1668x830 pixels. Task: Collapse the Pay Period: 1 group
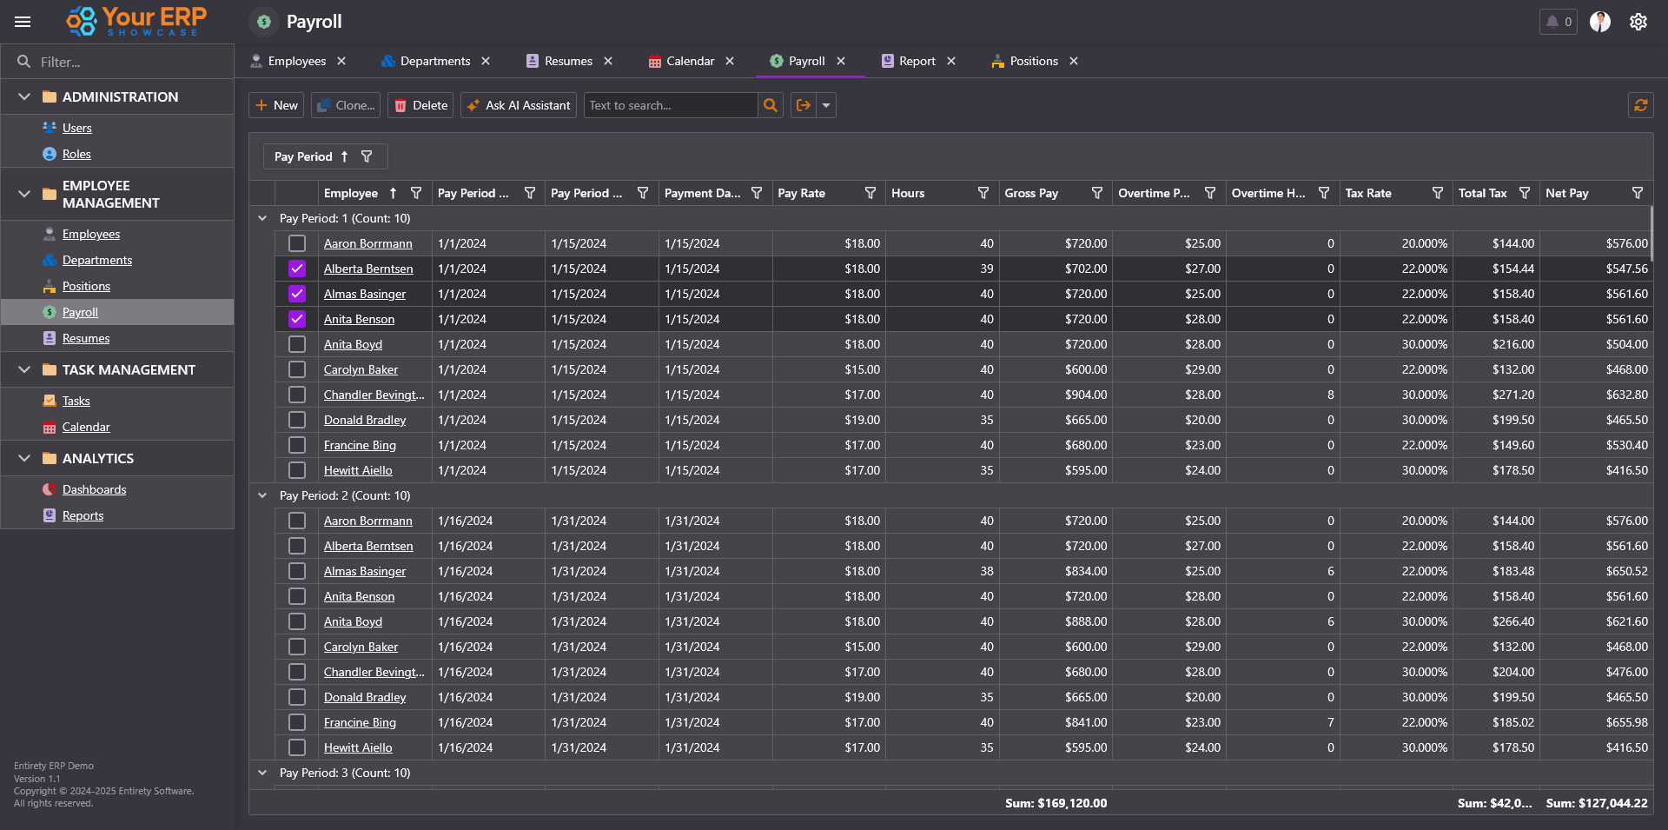(262, 218)
